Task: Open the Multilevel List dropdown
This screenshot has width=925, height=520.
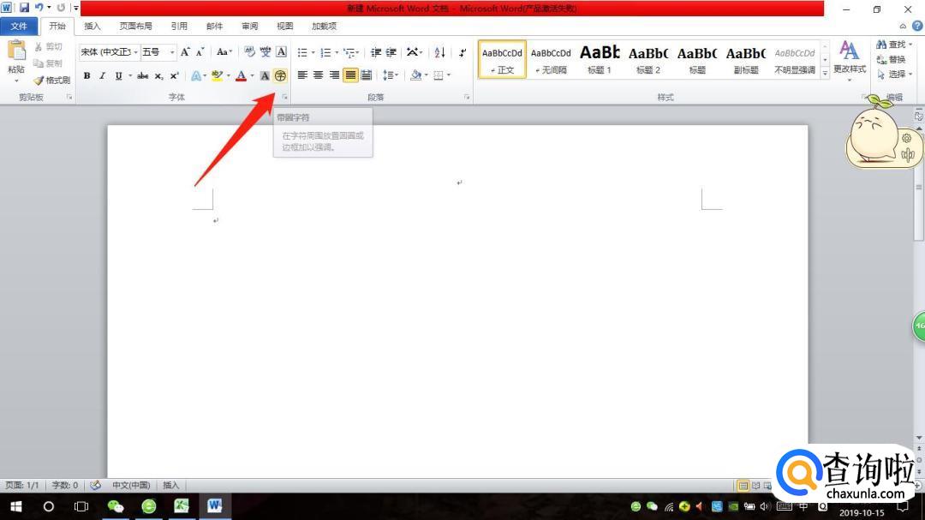Action: pyautogui.click(x=357, y=52)
